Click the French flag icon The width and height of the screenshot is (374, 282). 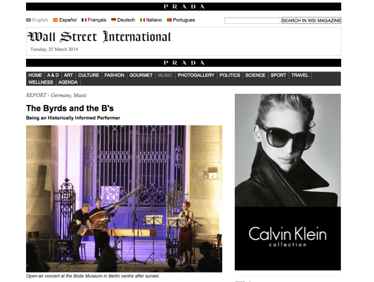[x=84, y=20]
